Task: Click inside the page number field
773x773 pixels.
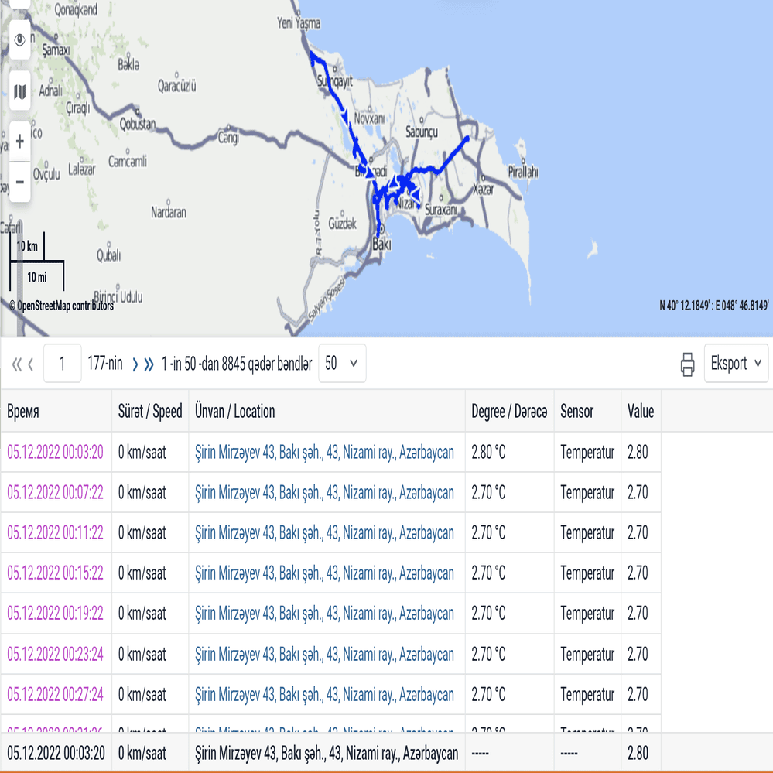Action: tap(61, 363)
